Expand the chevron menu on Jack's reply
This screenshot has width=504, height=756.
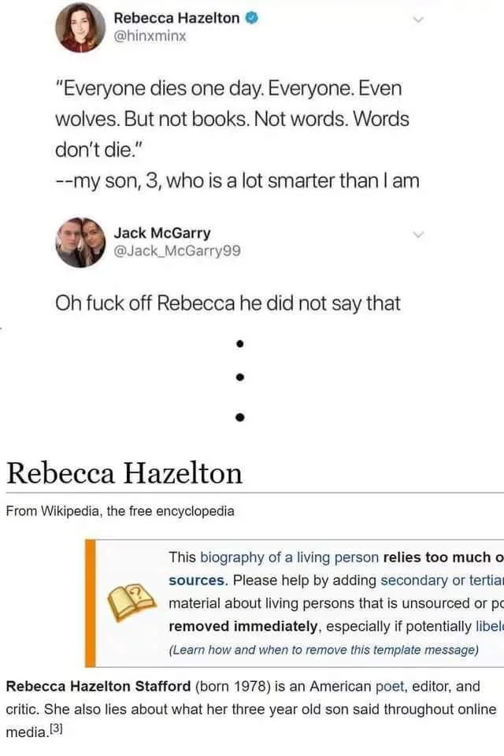tap(418, 235)
